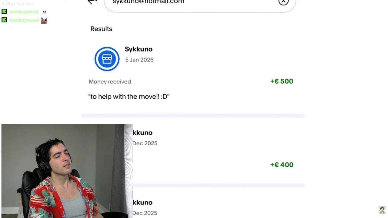The image size is (388, 218).
Task: Open the +€ 500 amount
Action: click(x=282, y=81)
